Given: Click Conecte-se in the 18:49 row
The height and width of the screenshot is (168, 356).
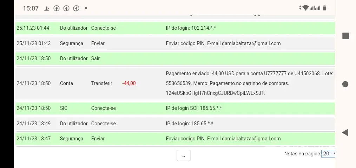Looking at the screenshot, I should (103, 124).
